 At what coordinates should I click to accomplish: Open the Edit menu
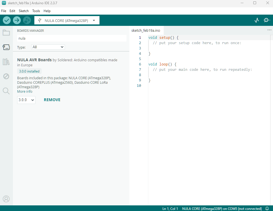pos(12,11)
